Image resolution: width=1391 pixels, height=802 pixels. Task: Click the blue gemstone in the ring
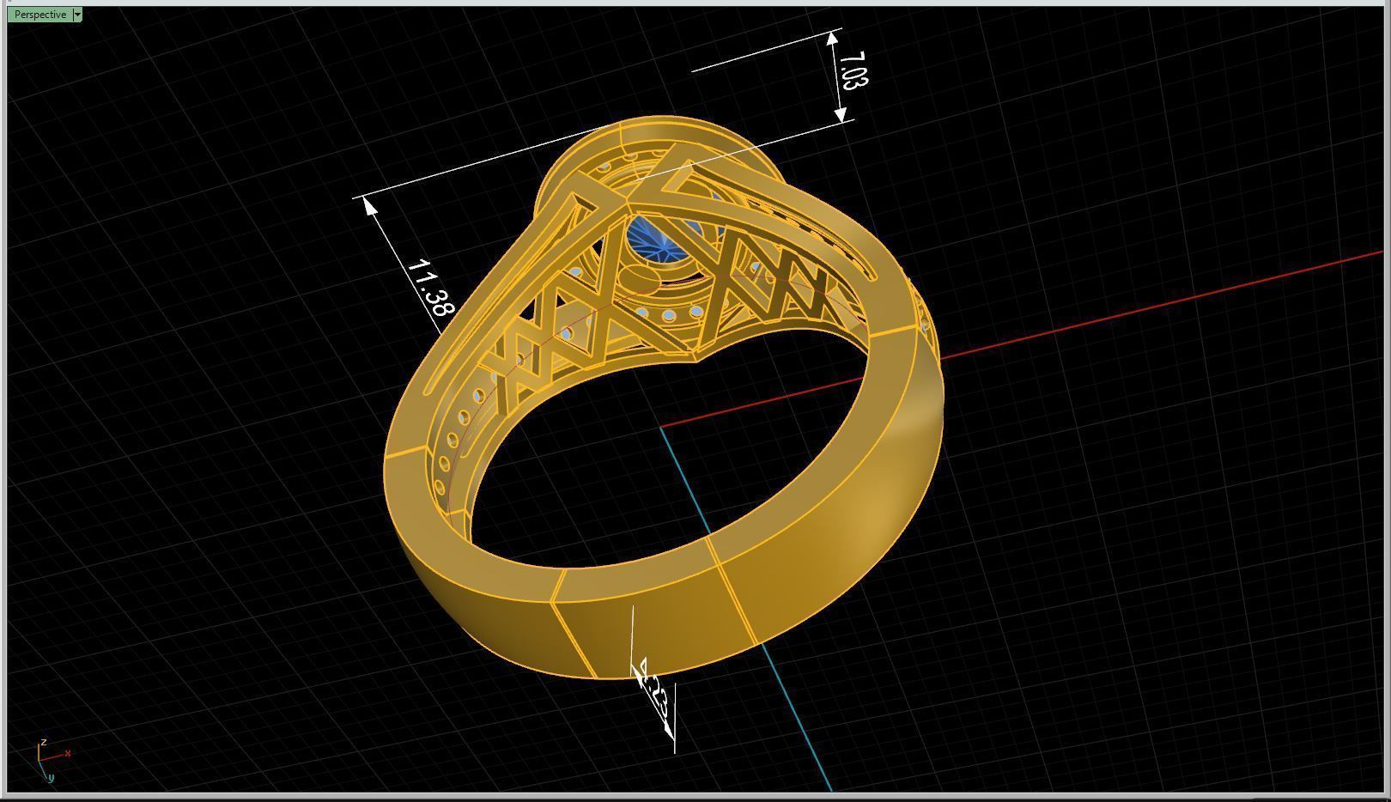point(658,240)
